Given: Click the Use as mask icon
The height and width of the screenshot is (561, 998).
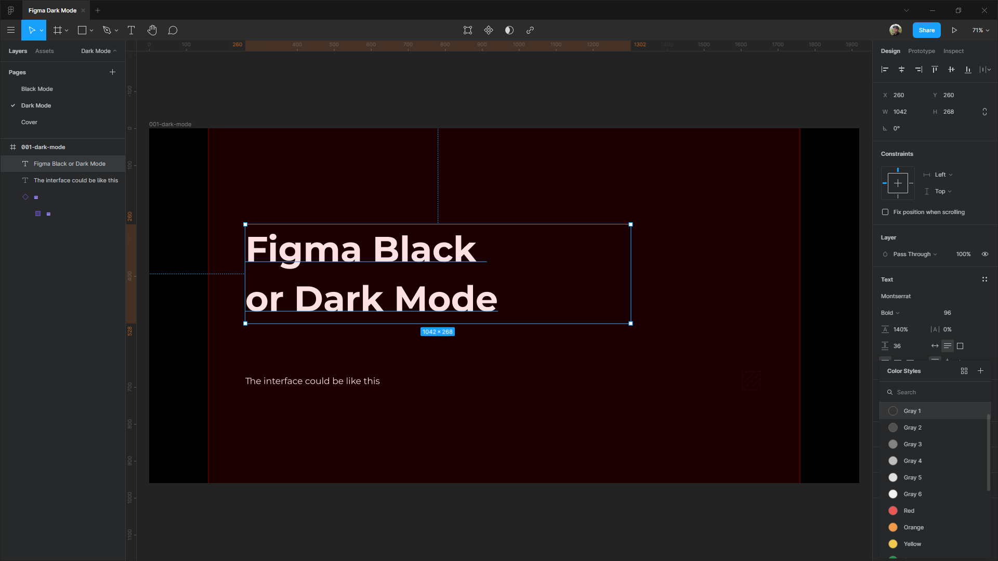Looking at the screenshot, I should tap(509, 30).
